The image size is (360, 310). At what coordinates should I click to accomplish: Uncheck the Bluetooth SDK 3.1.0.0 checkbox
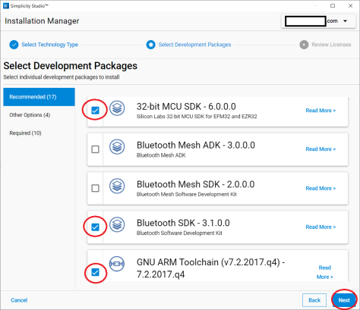pos(95,227)
